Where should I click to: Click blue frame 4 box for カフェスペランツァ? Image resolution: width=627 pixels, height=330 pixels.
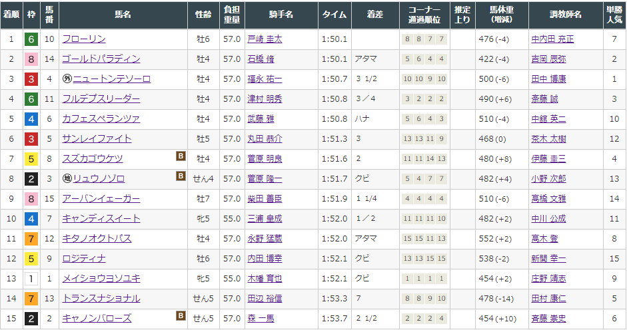pos(31,119)
